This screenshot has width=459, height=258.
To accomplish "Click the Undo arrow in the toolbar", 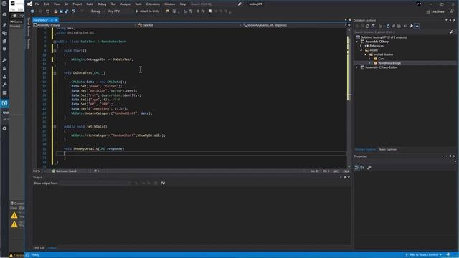I will tap(74, 11).
